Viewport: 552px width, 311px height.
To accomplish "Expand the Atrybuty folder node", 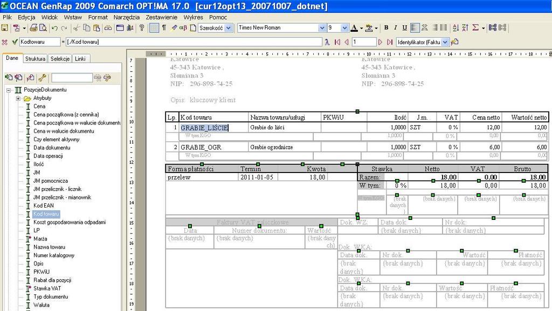I will (x=18, y=98).
